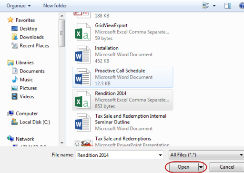Viewport: 244px width, 173px height.
Task: Toggle the preview pane icon
Action: 228,6
